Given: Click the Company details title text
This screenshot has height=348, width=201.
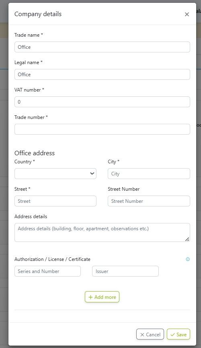Looking at the screenshot, I should click(x=38, y=14).
